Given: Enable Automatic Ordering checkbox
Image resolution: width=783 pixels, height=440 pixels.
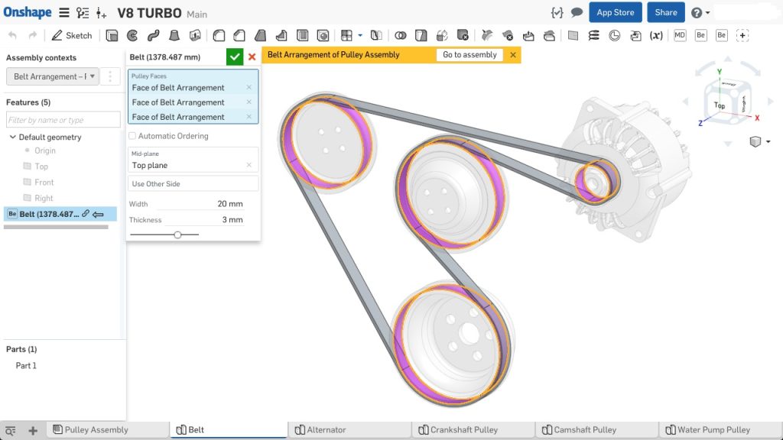Looking at the screenshot, I should pyautogui.click(x=133, y=136).
